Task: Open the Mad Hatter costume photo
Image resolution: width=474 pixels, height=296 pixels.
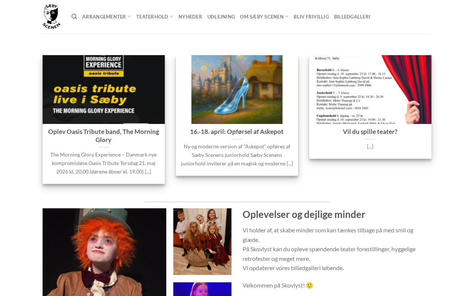Action: click(104, 252)
